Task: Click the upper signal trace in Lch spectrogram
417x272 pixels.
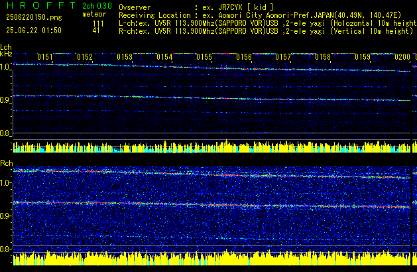Action: pos(212,68)
